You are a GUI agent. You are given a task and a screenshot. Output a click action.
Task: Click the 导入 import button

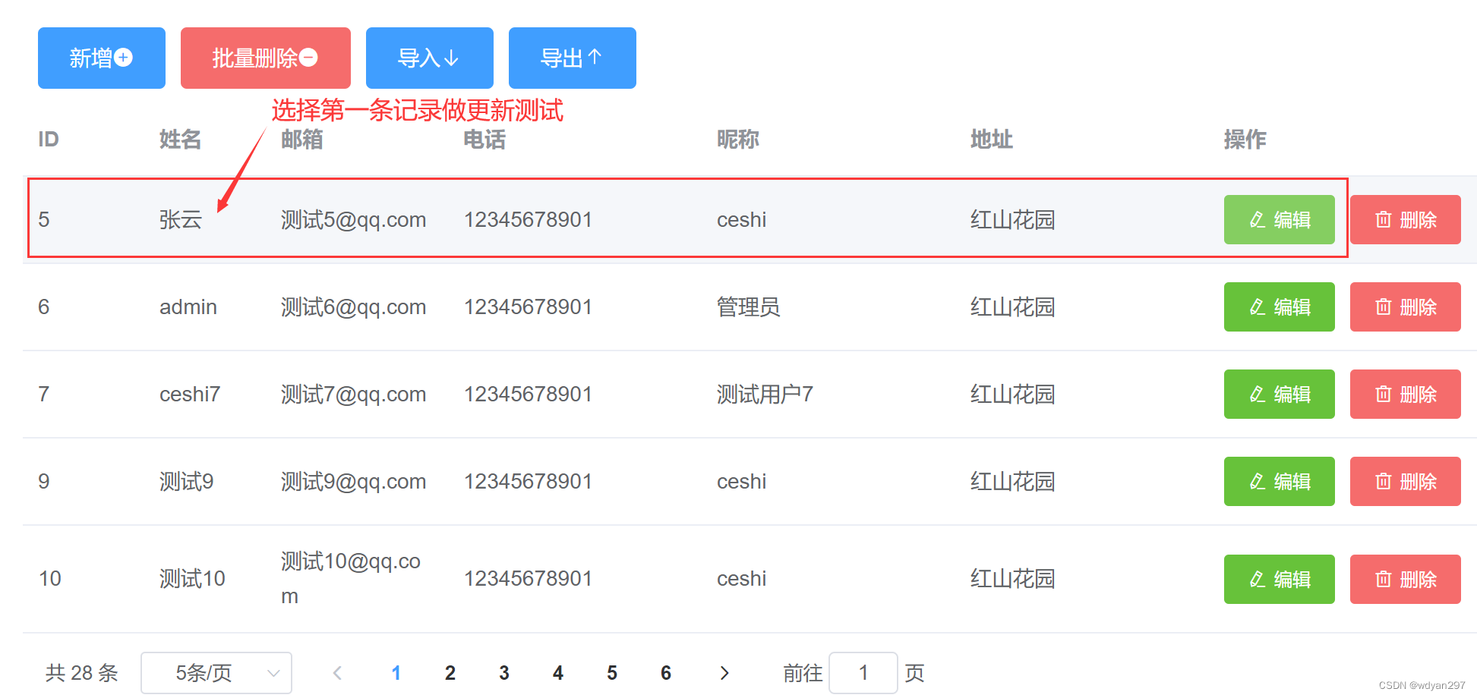pos(430,58)
